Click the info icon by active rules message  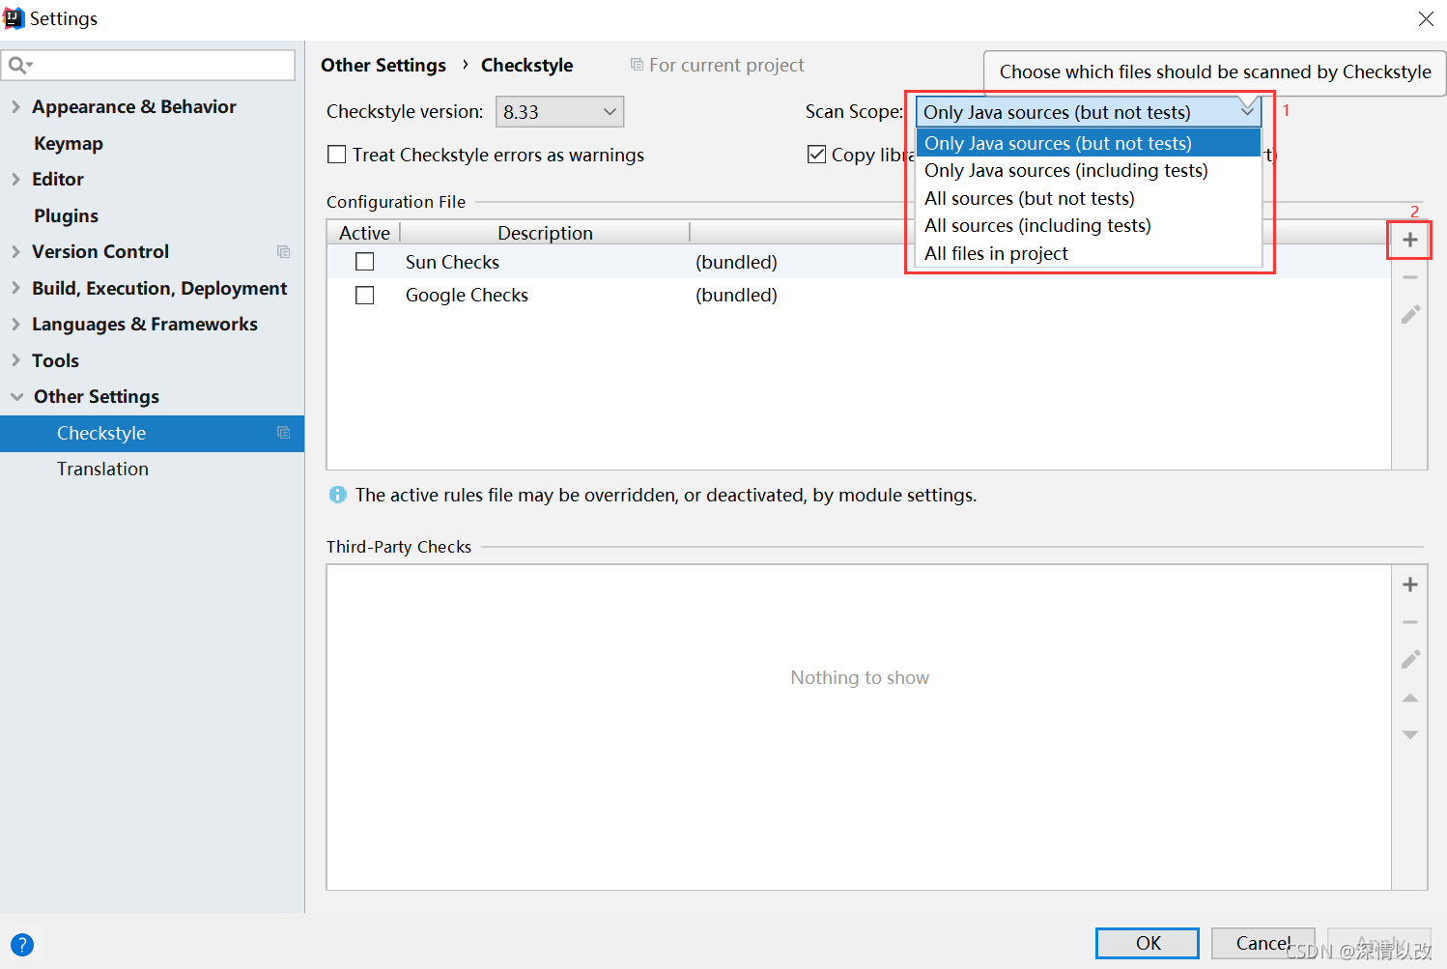pos(337,495)
